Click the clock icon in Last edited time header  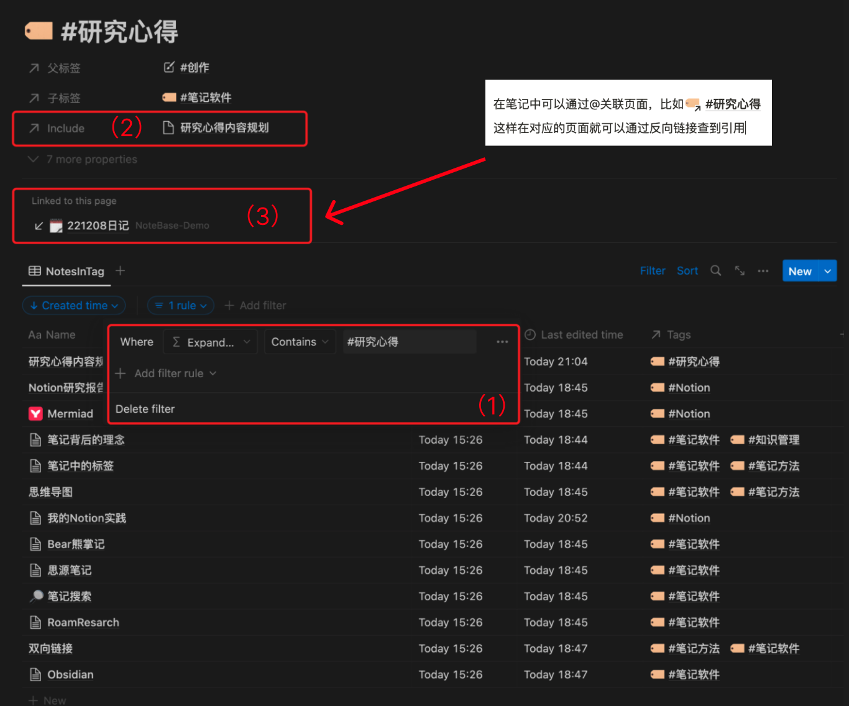click(x=530, y=335)
